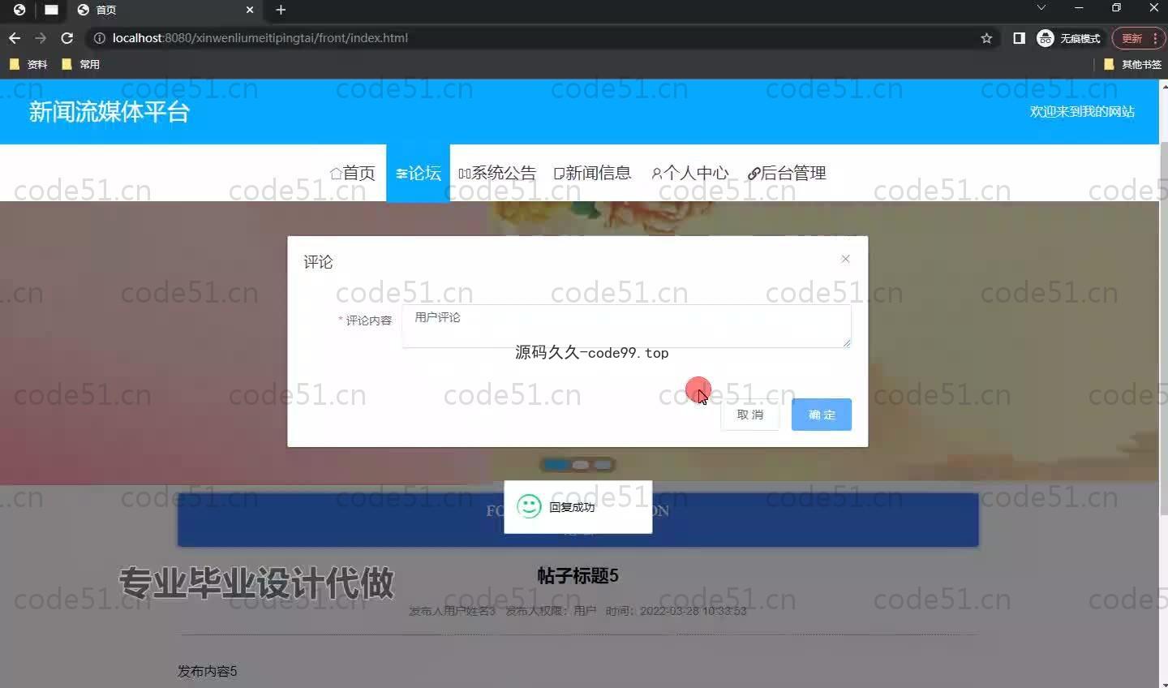The height and width of the screenshot is (688, 1168).
Task: Click the 发布内容5 post body text
Action: pyautogui.click(x=208, y=672)
